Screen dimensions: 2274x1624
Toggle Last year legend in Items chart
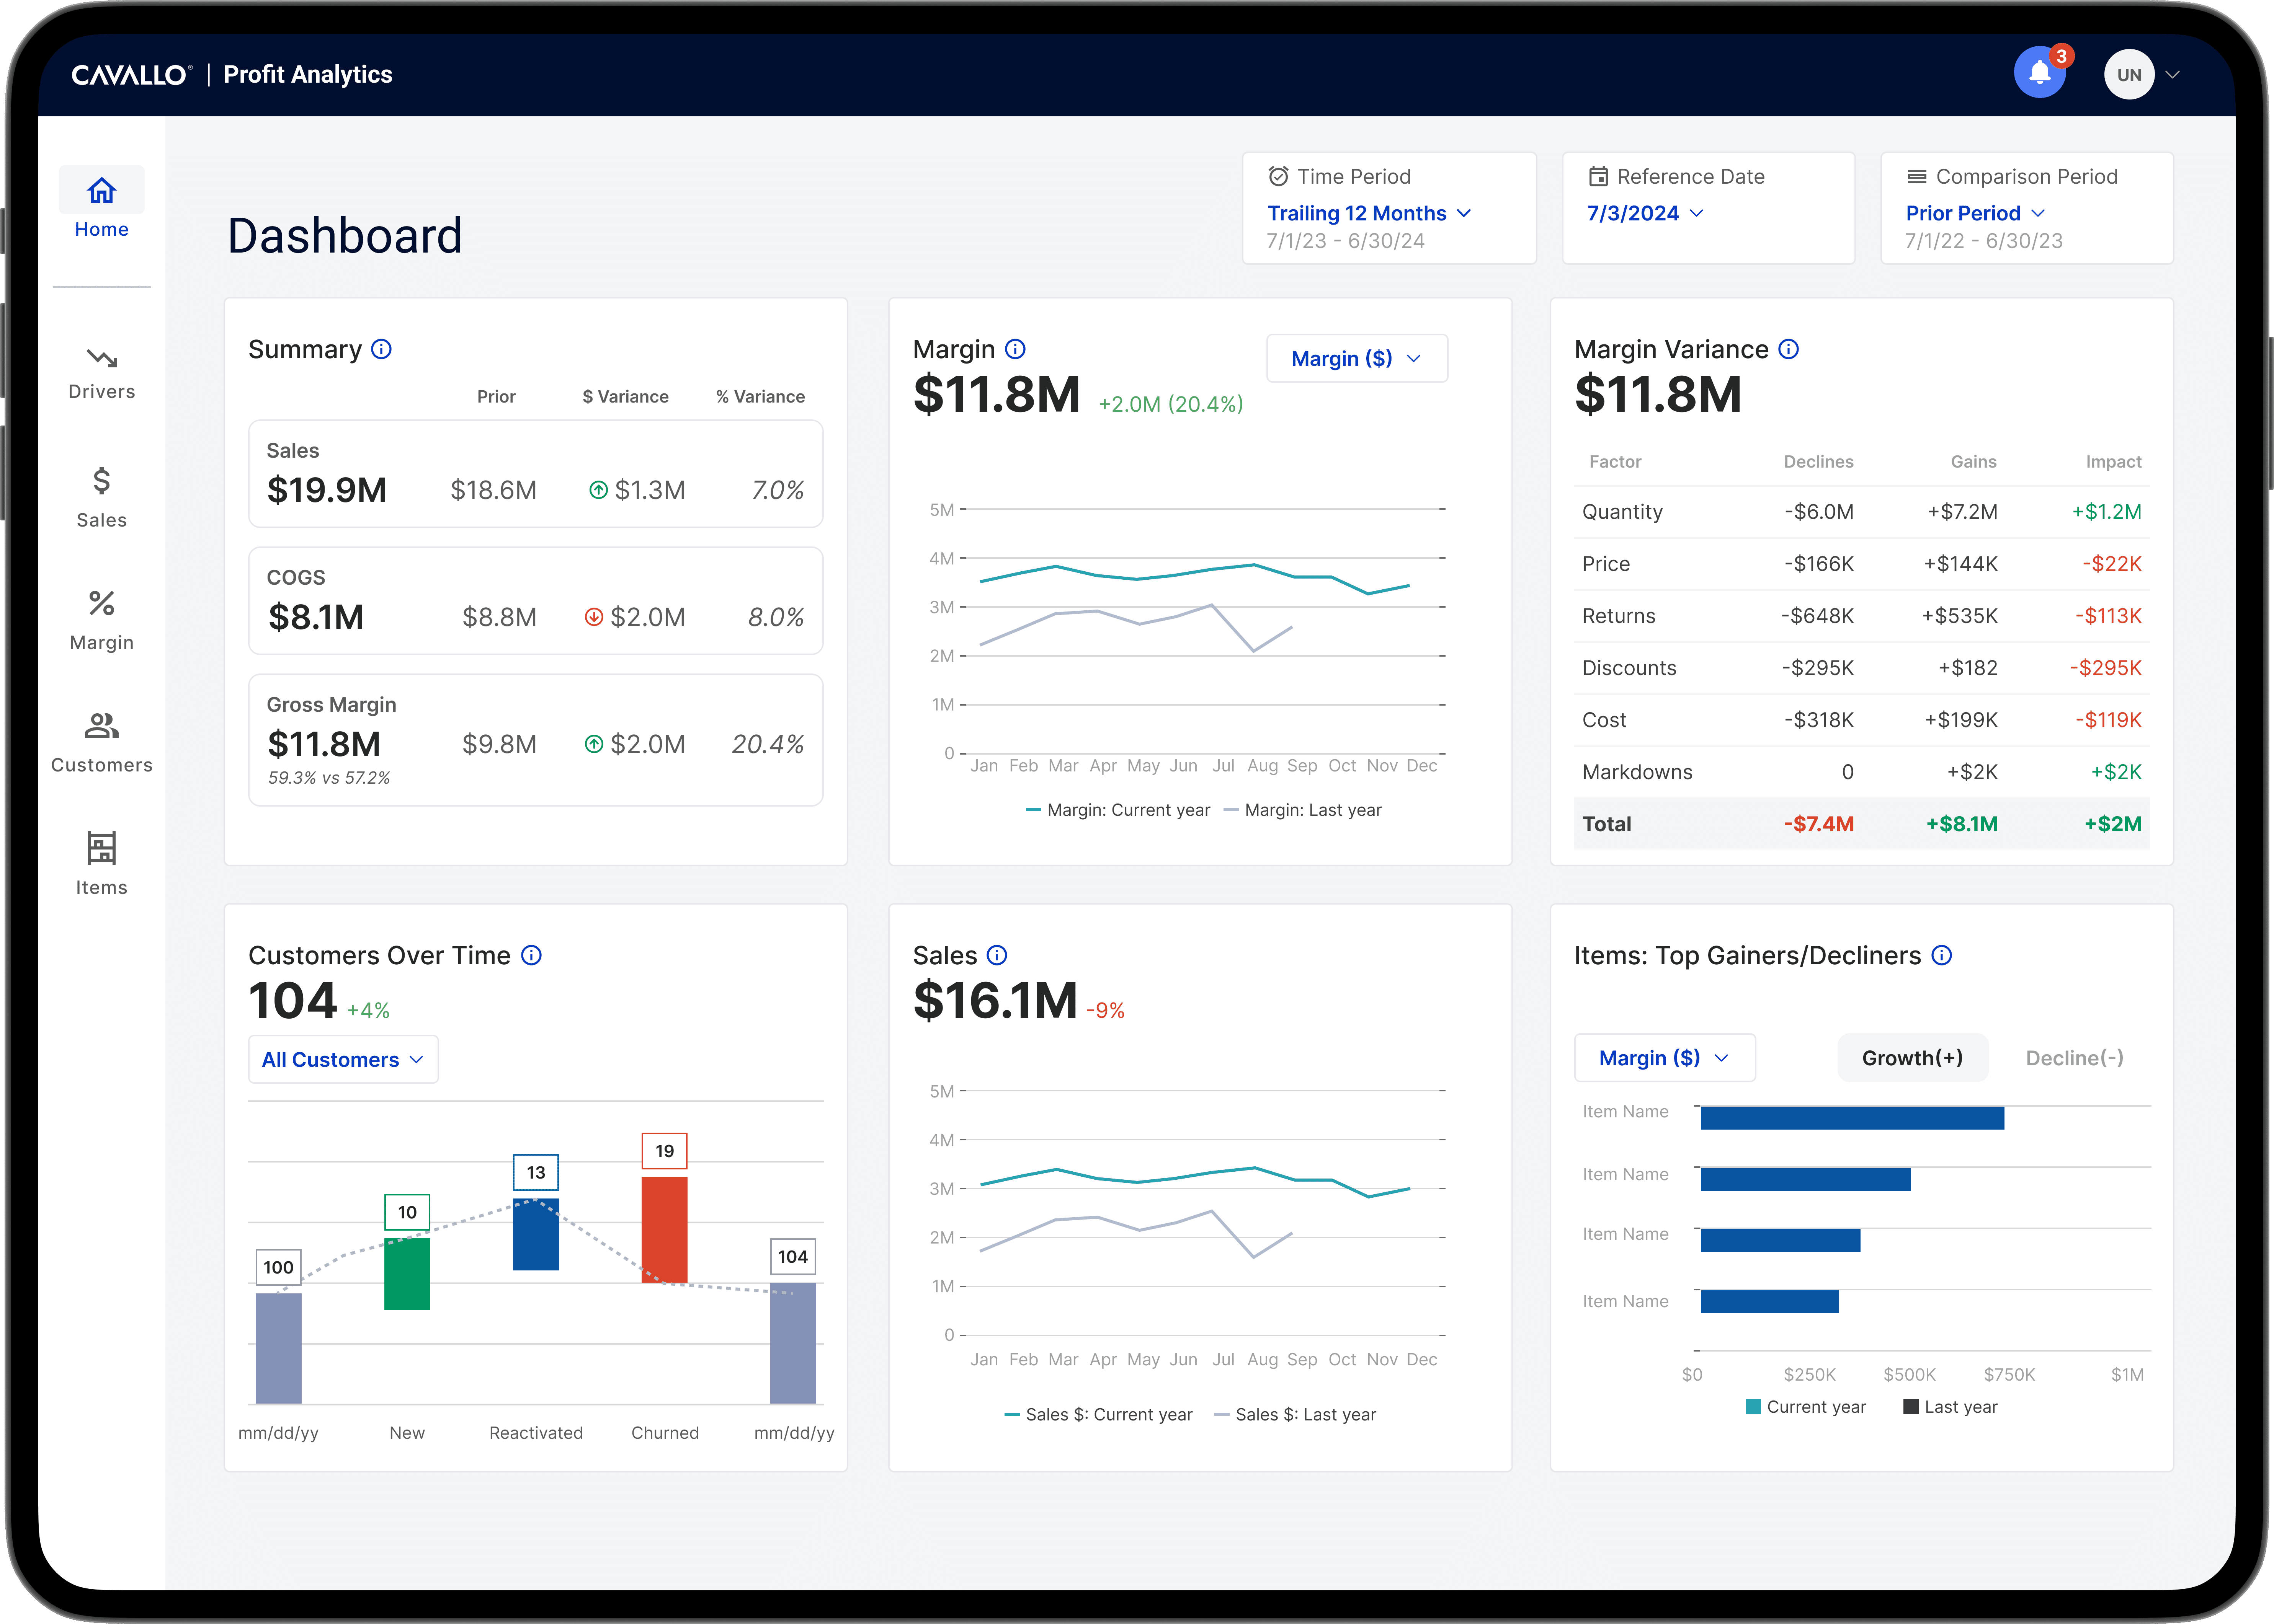tap(1950, 1407)
